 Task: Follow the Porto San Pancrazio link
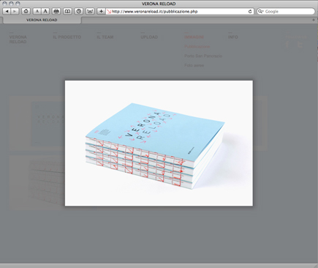[x=203, y=56]
